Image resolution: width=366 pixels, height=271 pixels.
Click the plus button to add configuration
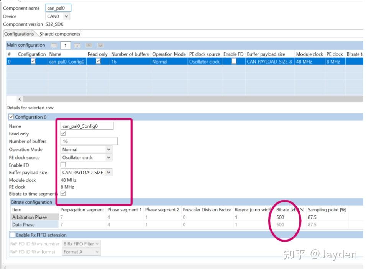pos(77,46)
